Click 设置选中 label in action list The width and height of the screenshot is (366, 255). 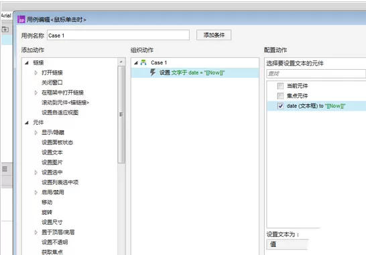coord(52,172)
